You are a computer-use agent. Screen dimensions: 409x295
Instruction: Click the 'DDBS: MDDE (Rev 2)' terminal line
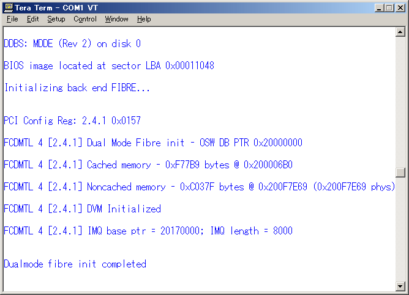click(x=72, y=43)
